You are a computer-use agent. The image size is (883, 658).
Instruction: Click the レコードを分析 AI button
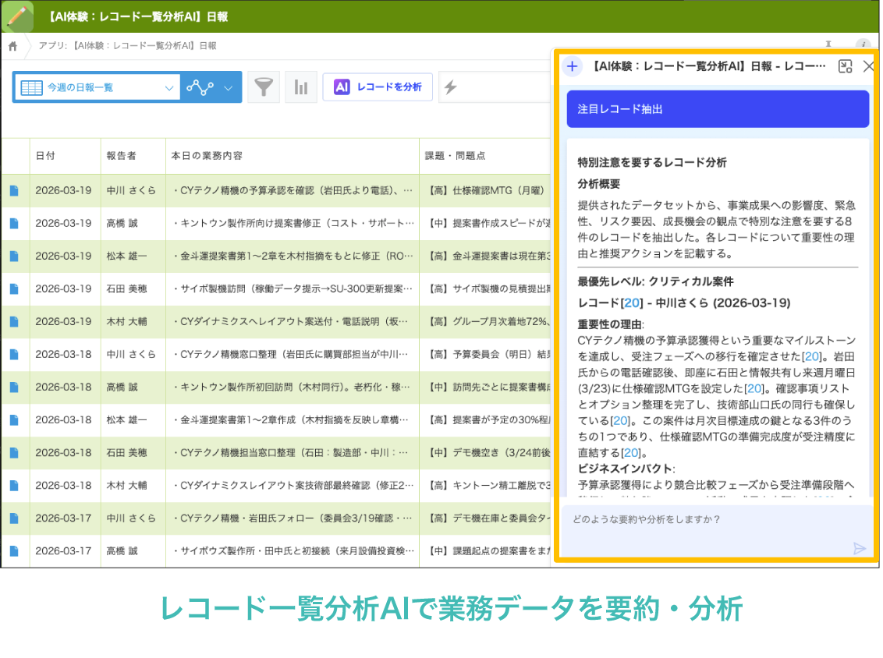378,87
